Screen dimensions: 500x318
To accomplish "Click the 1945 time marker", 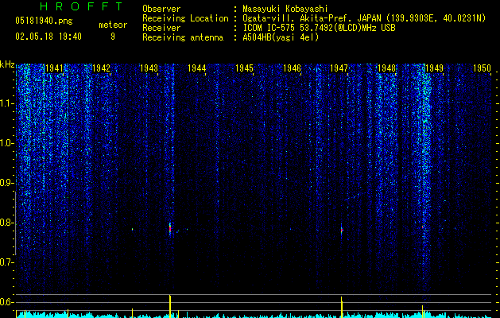I will click(244, 68).
